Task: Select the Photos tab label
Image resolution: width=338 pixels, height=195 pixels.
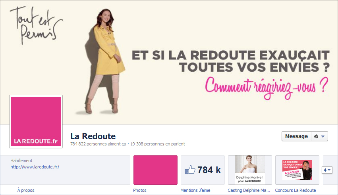Action: pyautogui.click(x=140, y=190)
